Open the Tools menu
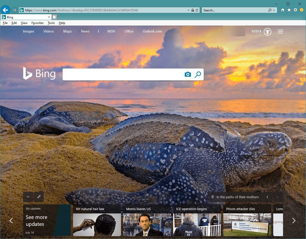306x239 pixels. click(x=51, y=23)
